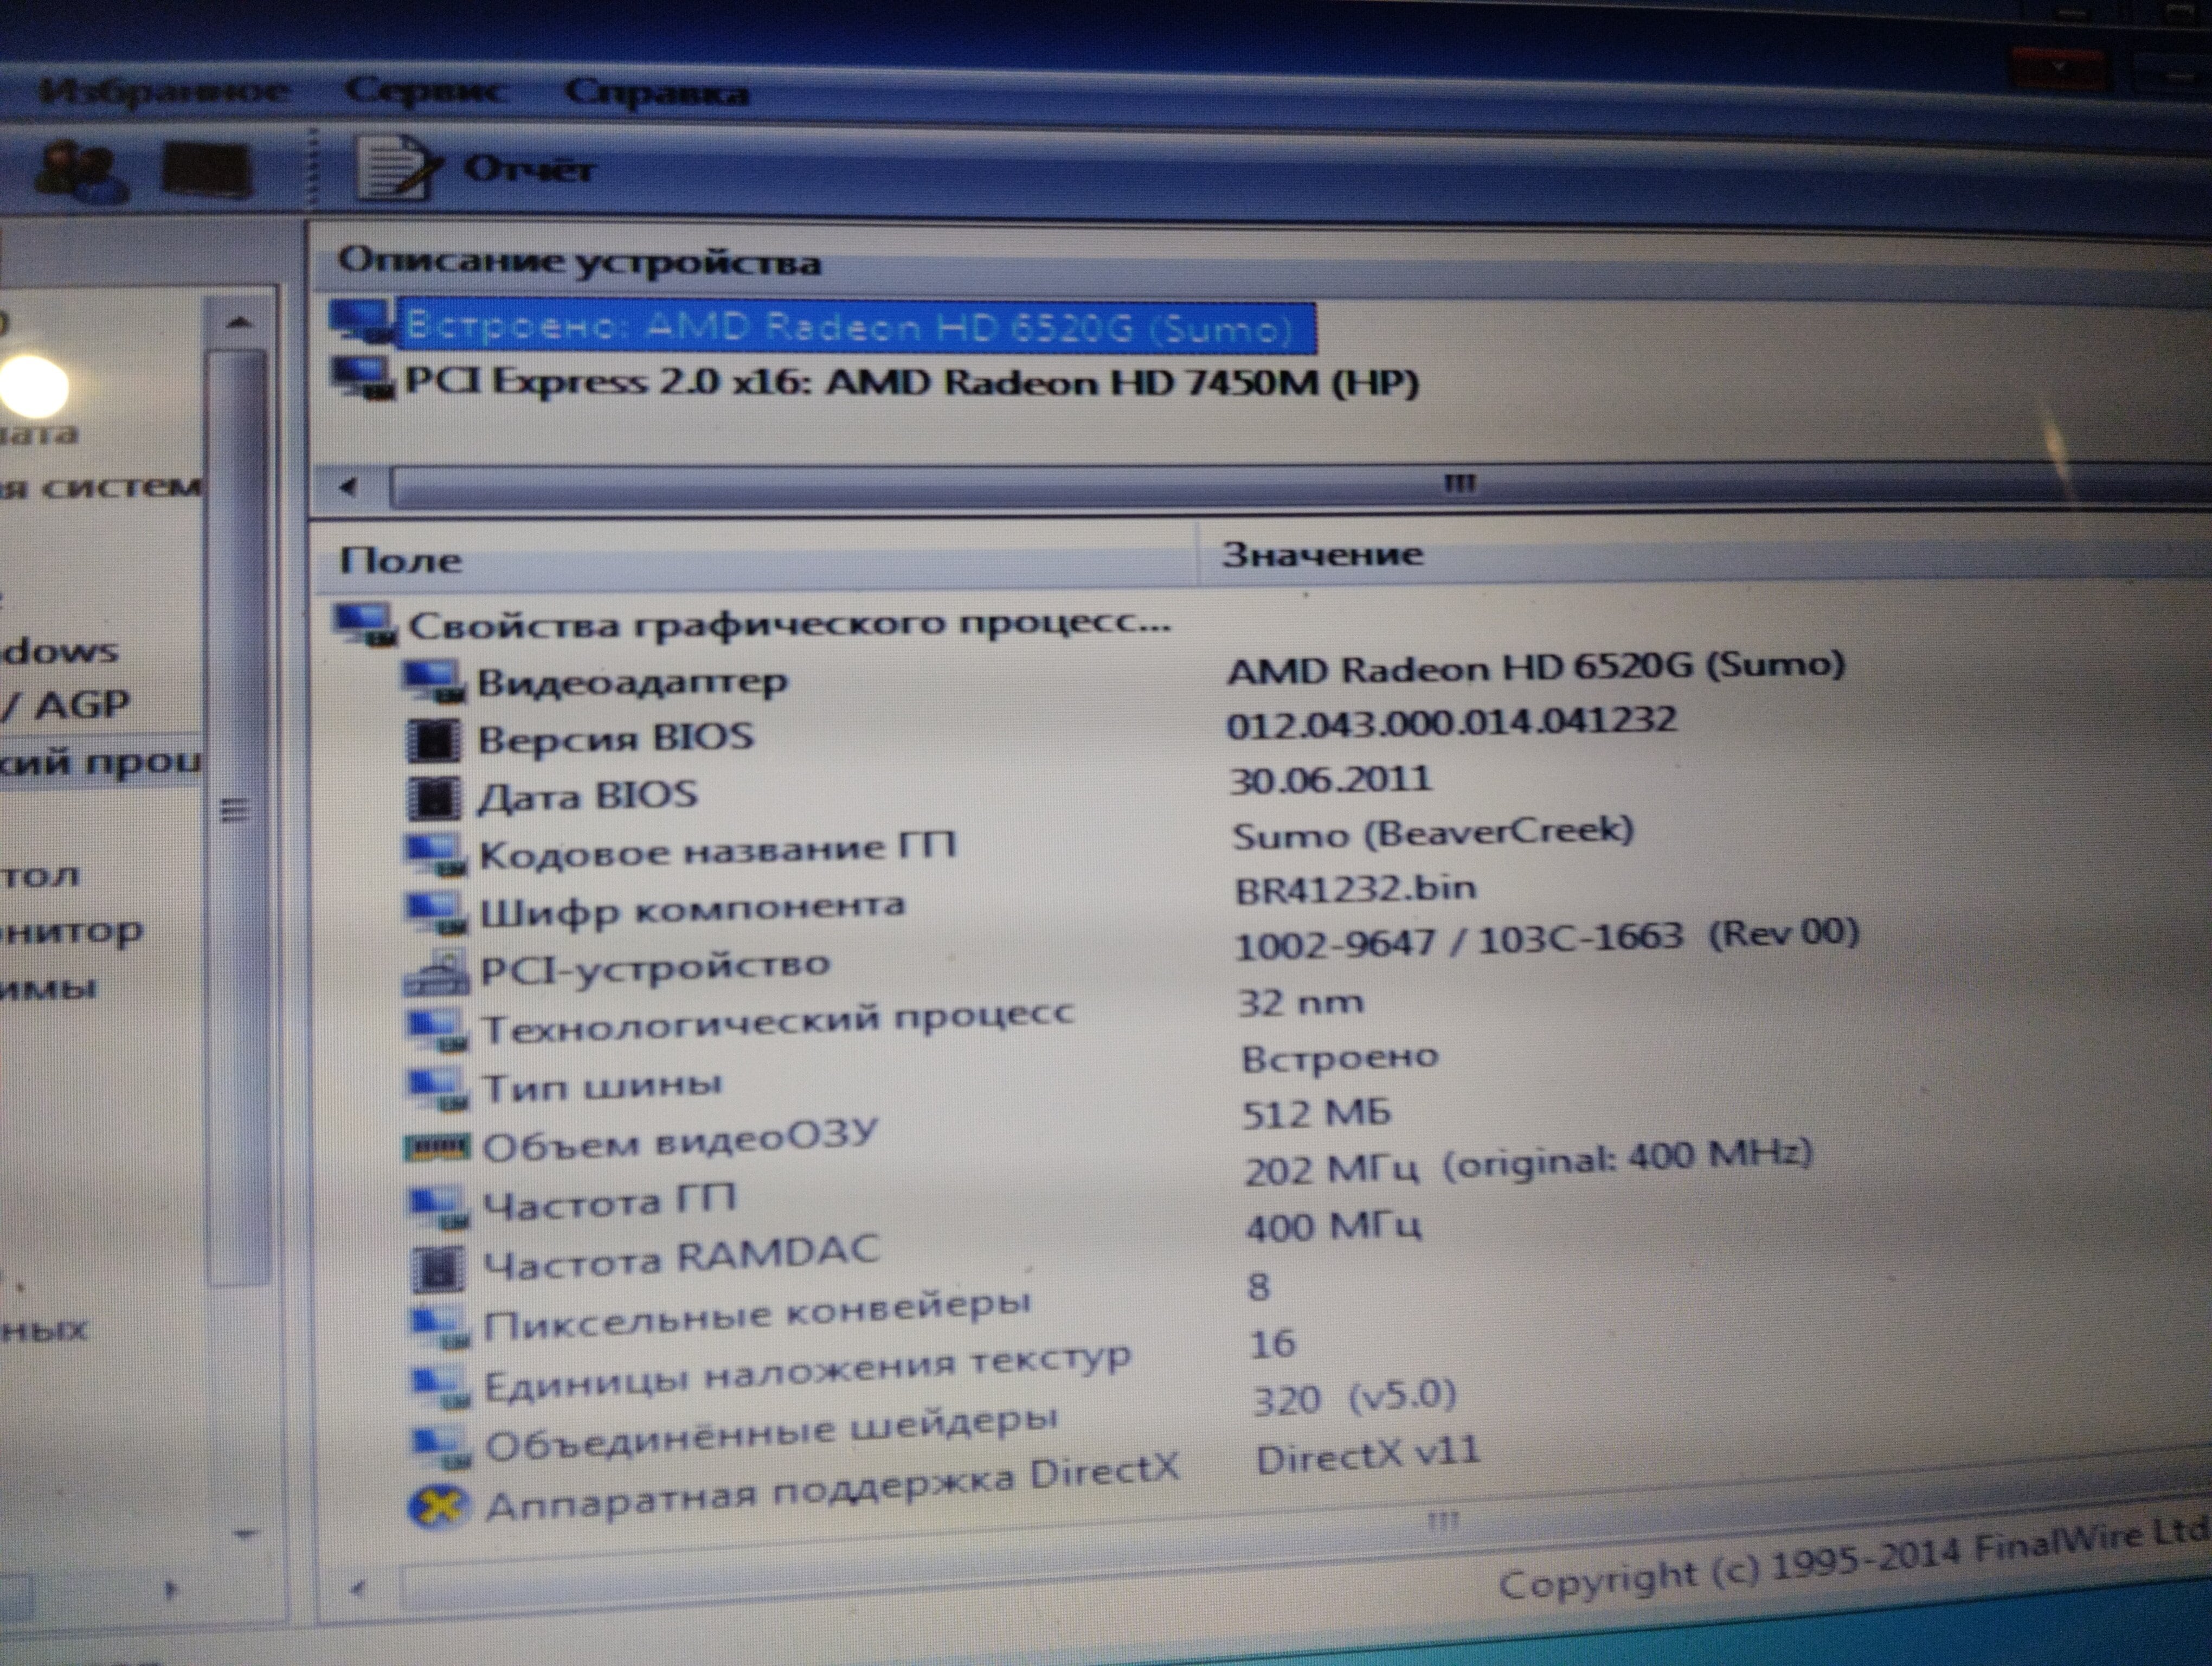Click left arrow of device list scrollbar
Screen dimensions: 2212x1666
click(348, 488)
